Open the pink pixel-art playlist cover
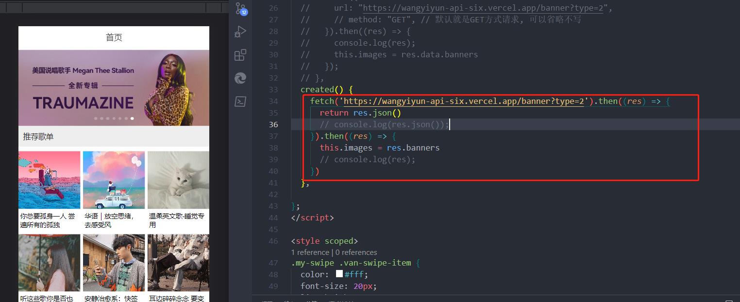Viewport: 740px width, 302px height. pyautogui.click(x=49, y=180)
